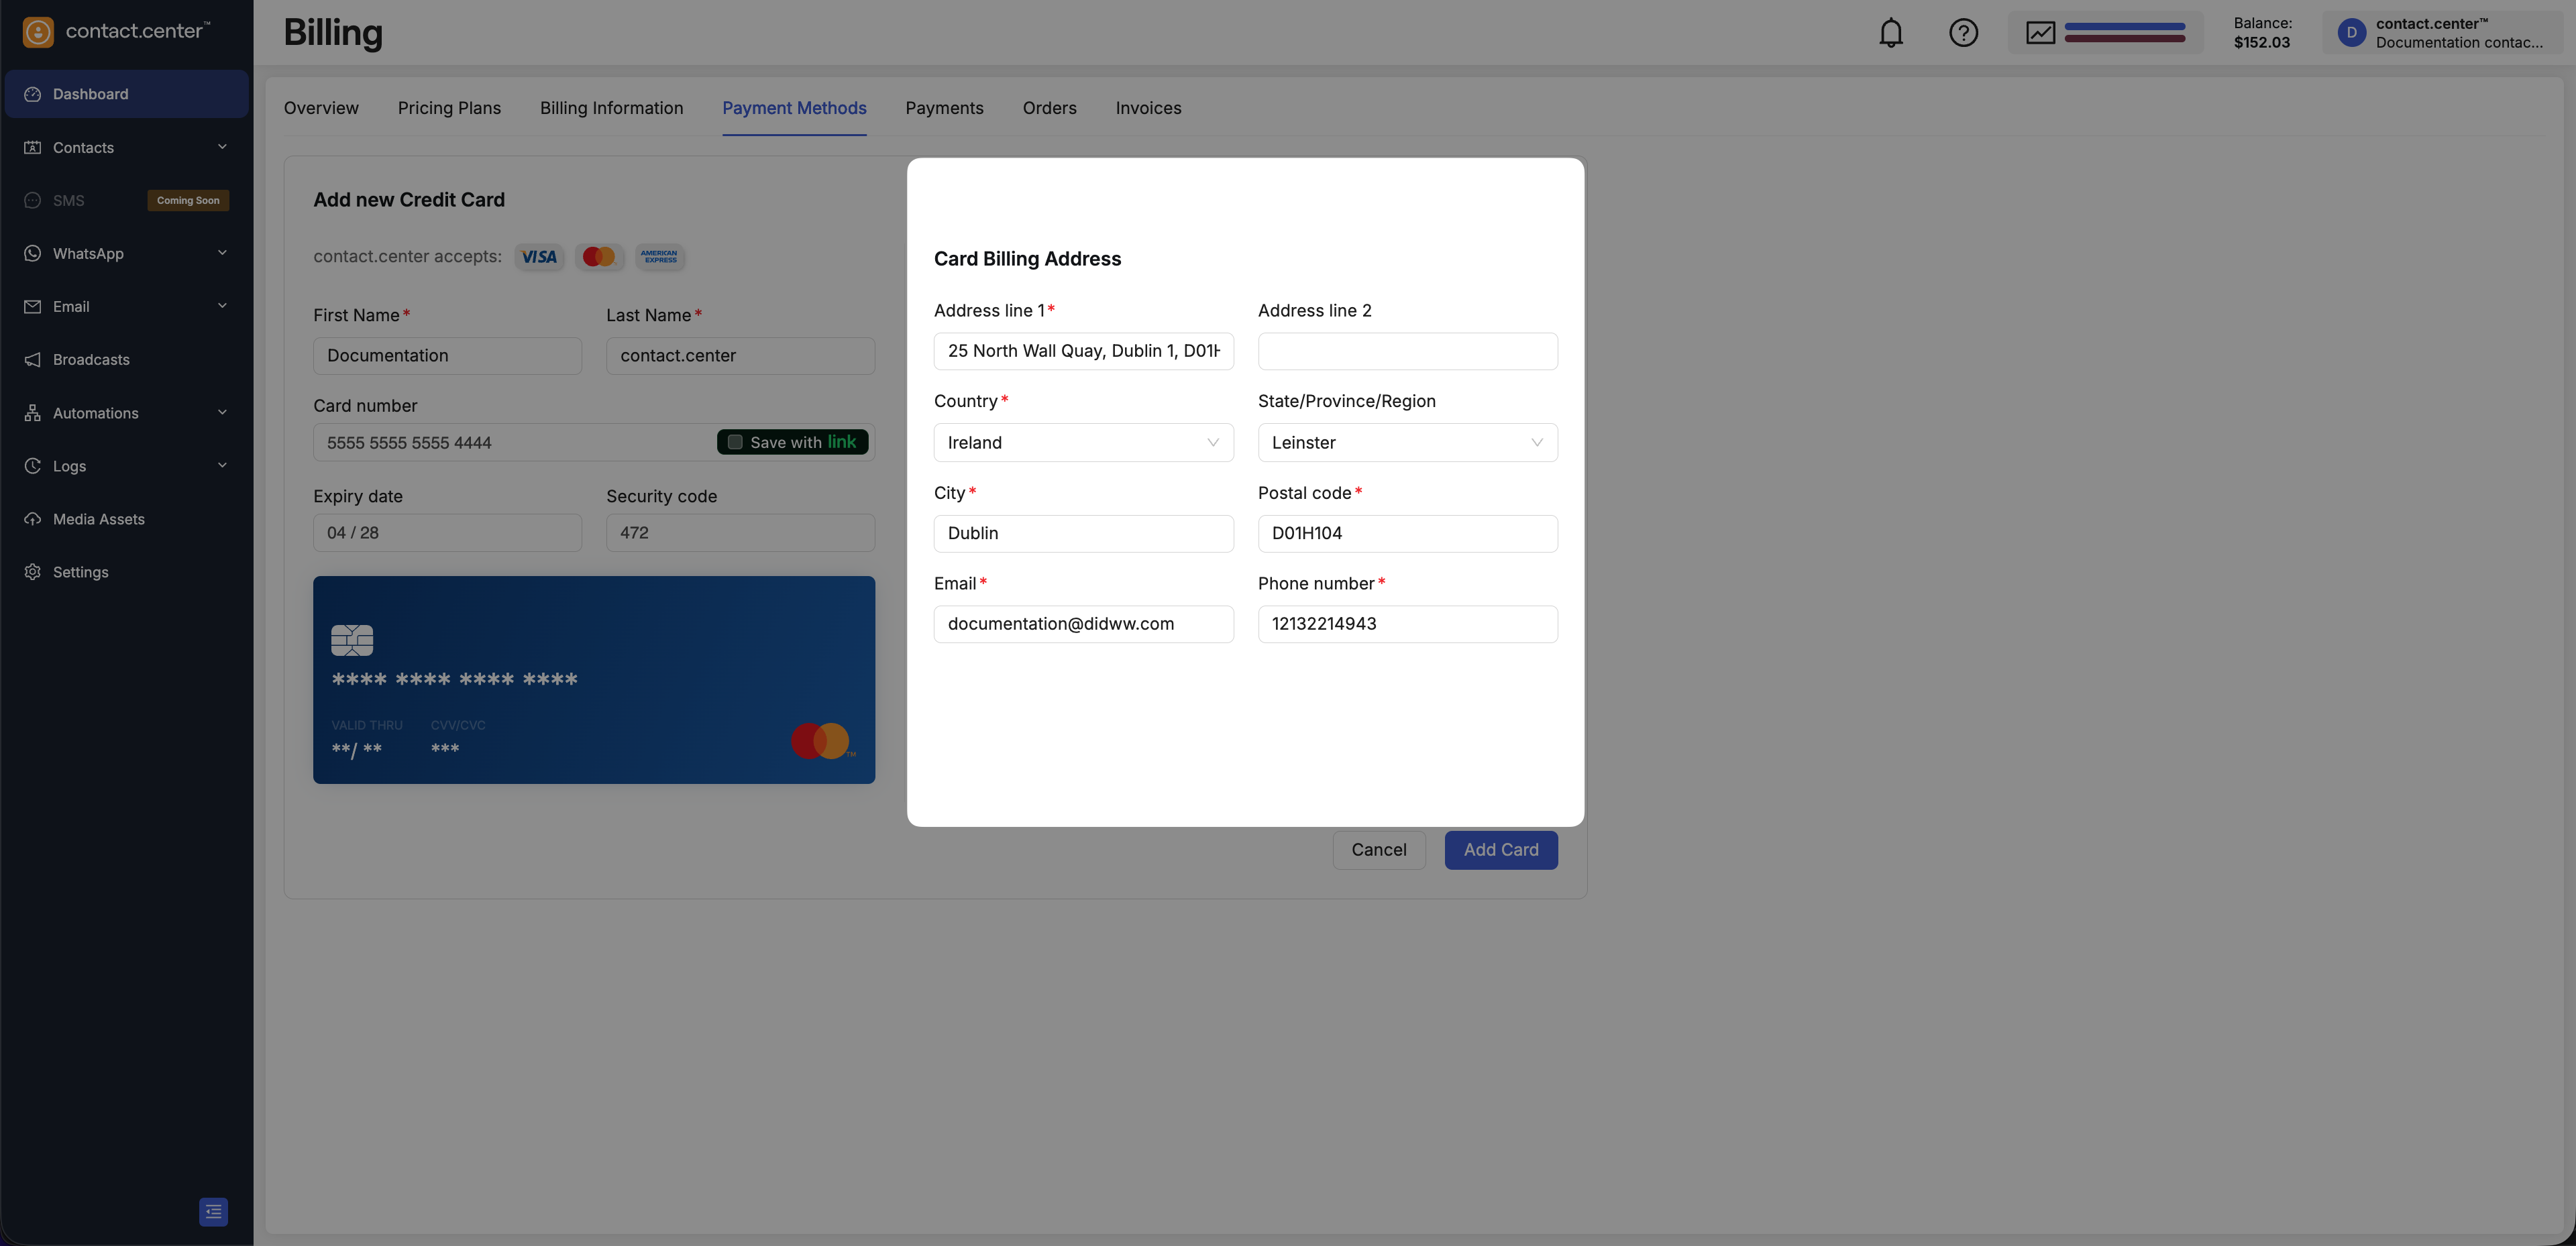This screenshot has height=1246, width=2576.
Task: Click the contact.center logo icon
Action: tap(38, 32)
